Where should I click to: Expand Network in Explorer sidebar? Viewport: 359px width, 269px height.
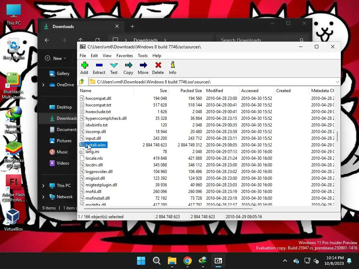coord(43,197)
